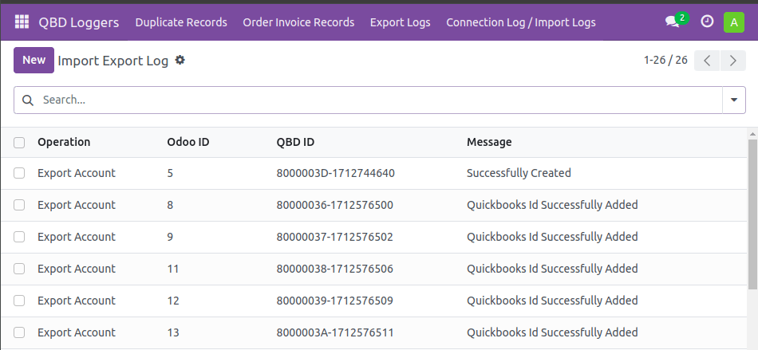Check the row with Odoo ID 5

click(19, 173)
